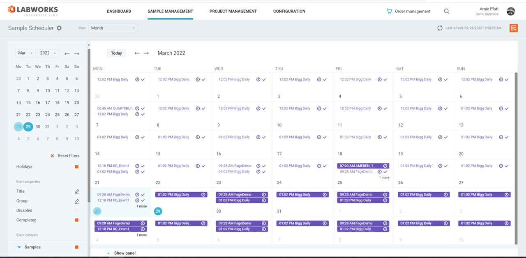This screenshot has width=526, height=258.
Task: Toggle the Completed filter checkbox
Action: click(76, 220)
